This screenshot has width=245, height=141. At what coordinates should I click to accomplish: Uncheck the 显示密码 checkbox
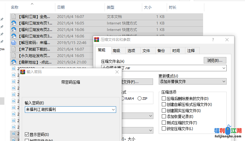click(x=27, y=134)
